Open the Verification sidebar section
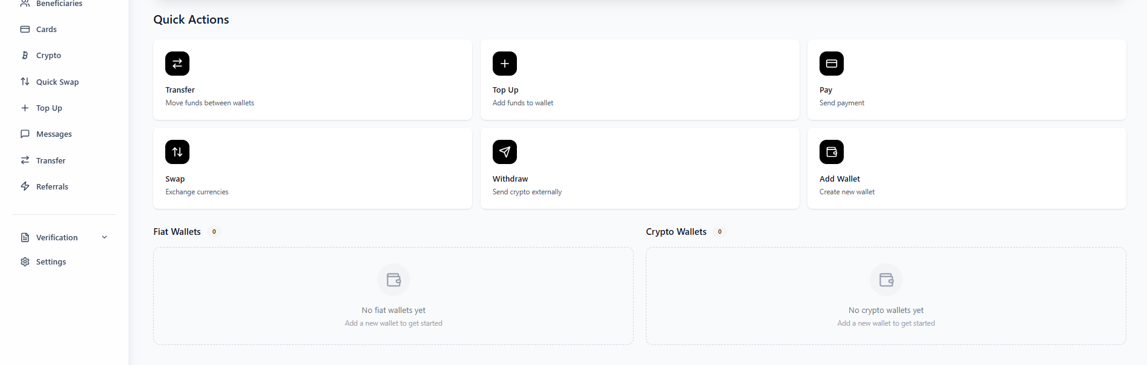1147x365 pixels. click(57, 237)
